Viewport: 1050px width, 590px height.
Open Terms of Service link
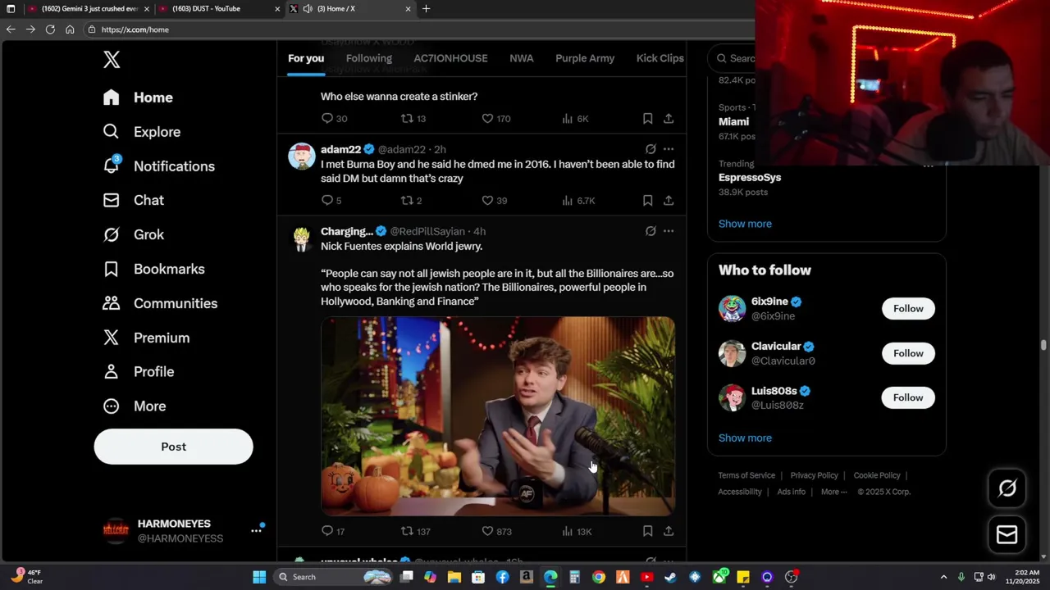746,475
